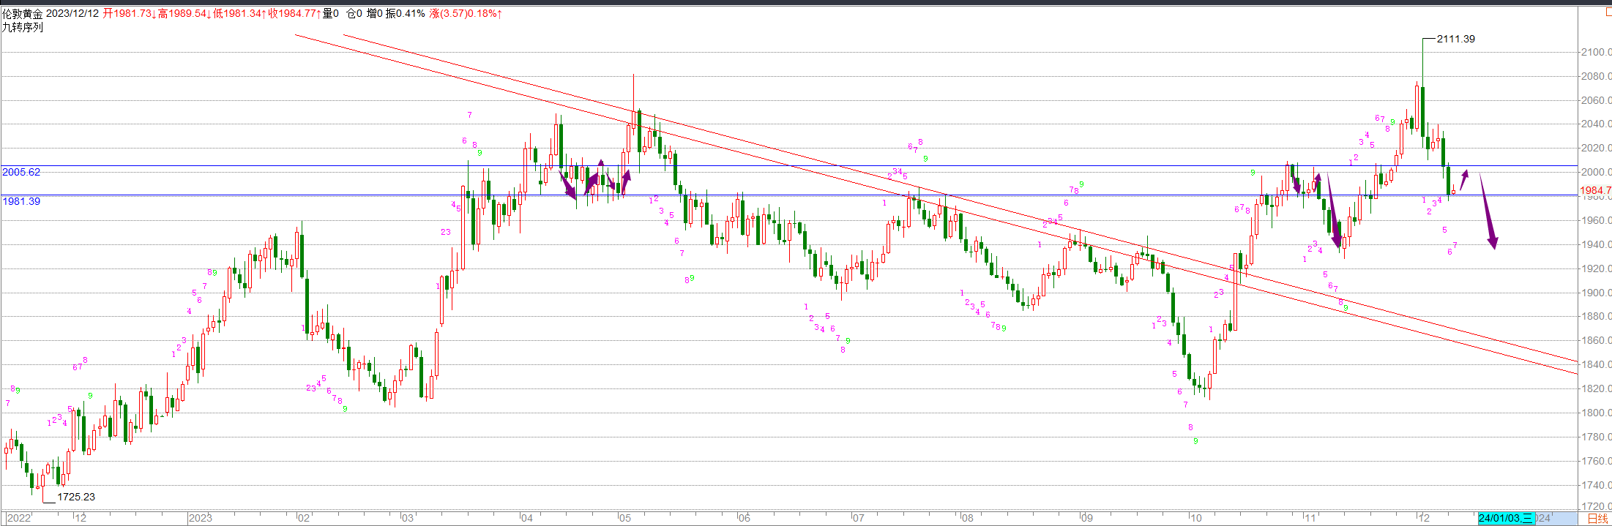Click the 06 month label on the time axis
Viewport: 1612px width, 526px height.
[x=744, y=518]
